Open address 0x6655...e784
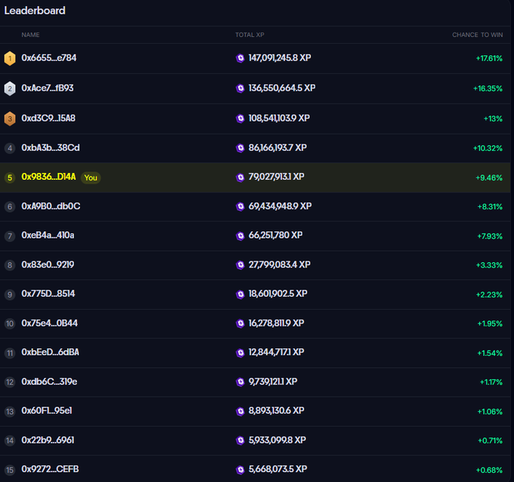Screen dimensions: 514x482 click(49, 58)
